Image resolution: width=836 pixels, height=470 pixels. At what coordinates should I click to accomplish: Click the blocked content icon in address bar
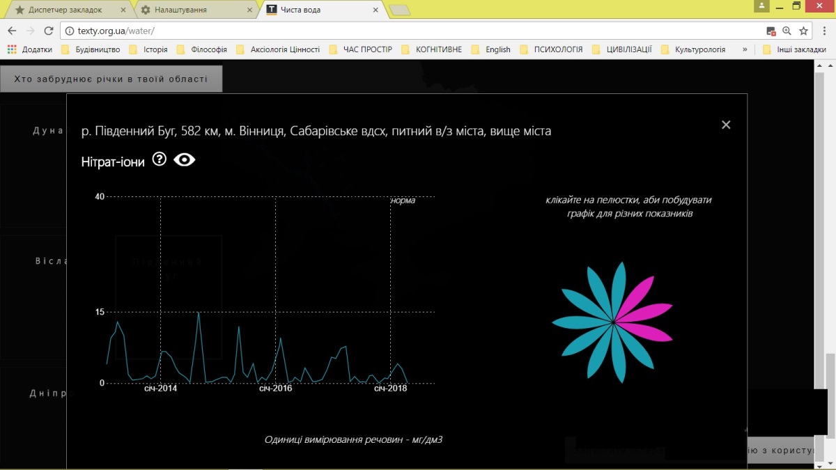[771, 31]
